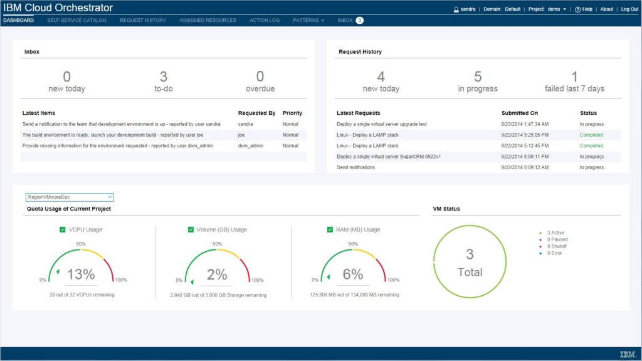This screenshot has width=642, height=361.
Task: Switch to the Self-Service Catalog tab
Action: (x=76, y=19)
